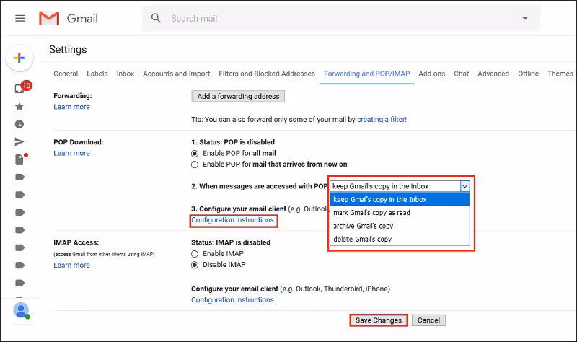Select Enable POP for all mail
The width and height of the screenshot is (577, 342).
pyautogui.click(x=195, y=154)
